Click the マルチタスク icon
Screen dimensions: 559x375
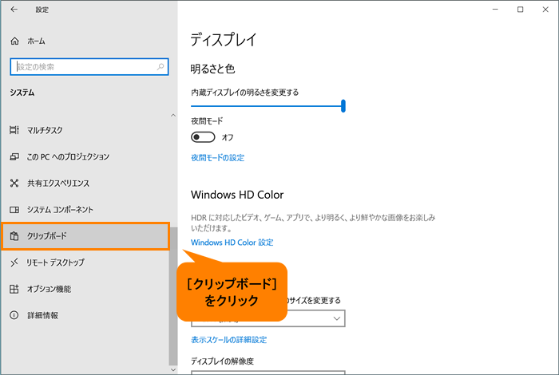coord(14,130)
